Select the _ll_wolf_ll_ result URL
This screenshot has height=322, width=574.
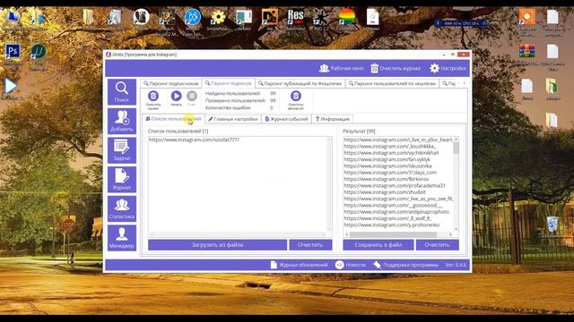point(387,218)
